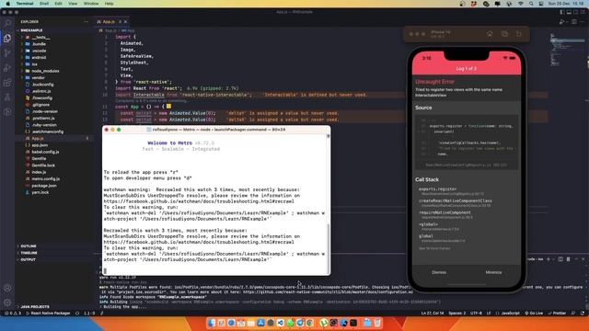The image size is (589, 331).
Task: Open the Edit menu
Action: [58, 4]
